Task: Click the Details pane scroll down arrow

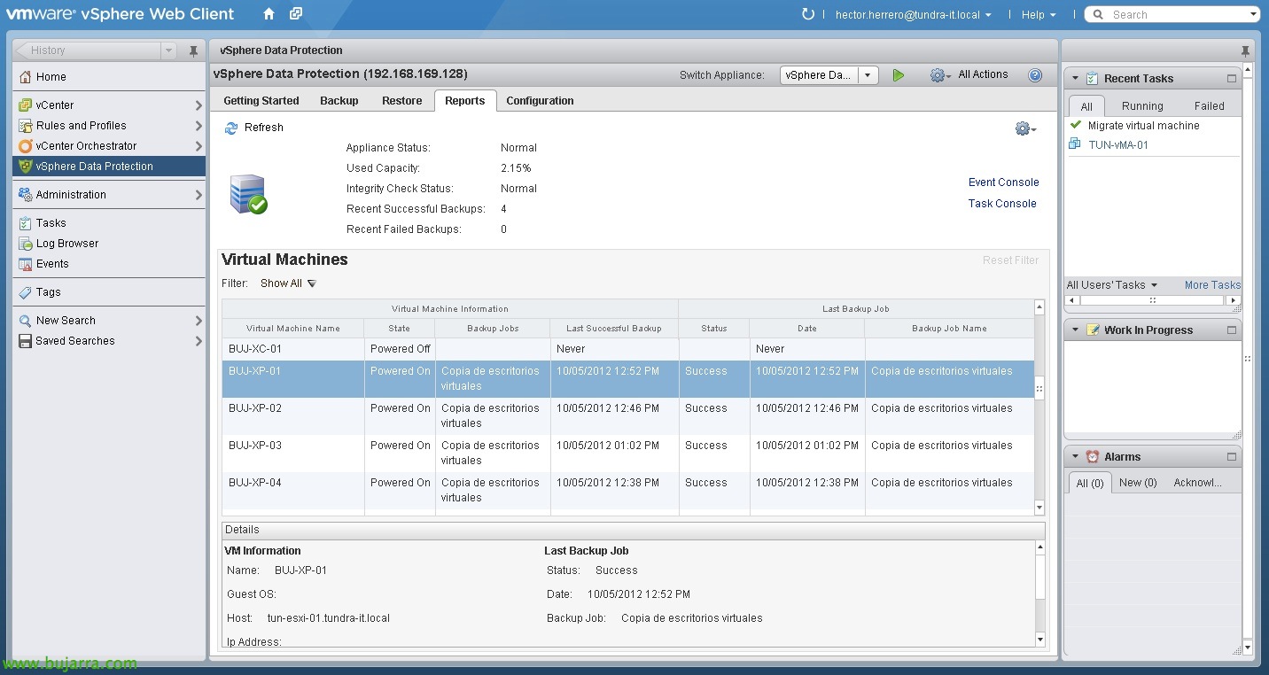Action: coord(1039,640)
